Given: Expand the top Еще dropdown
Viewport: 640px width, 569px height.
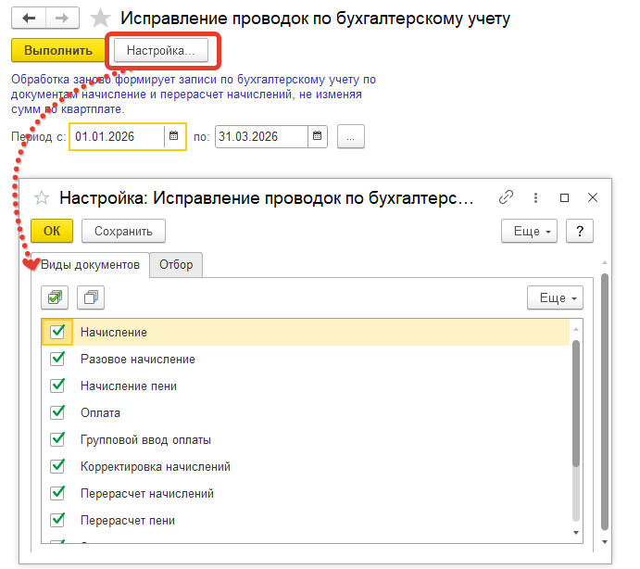Looking at the screenshot, I should click(528, 231).
